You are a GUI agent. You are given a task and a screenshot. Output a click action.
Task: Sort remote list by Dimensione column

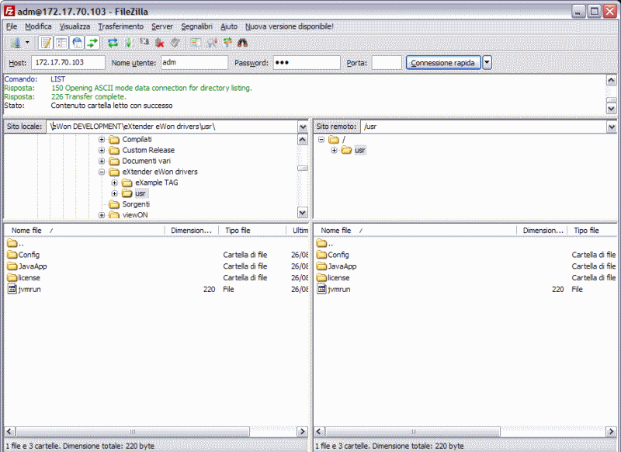coord(542,231)
